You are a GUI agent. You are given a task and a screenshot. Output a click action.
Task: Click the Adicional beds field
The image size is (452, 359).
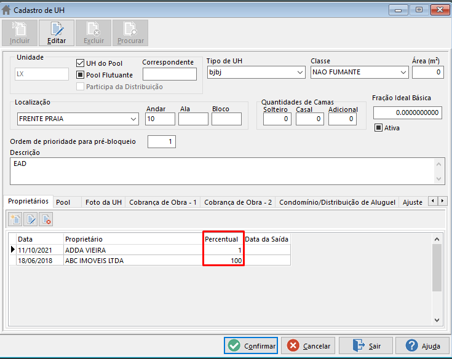pyautogui.click(x=342, y=119)
